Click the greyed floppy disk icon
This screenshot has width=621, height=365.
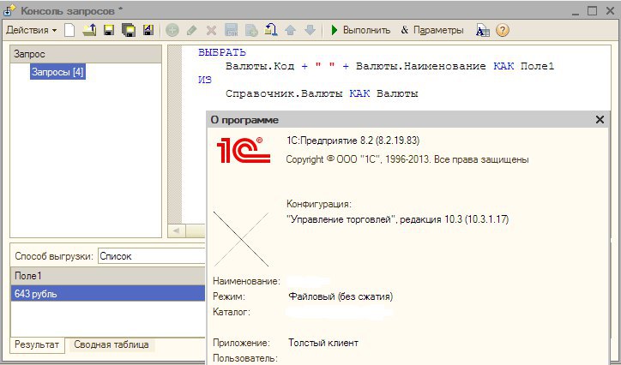[232, 30]
